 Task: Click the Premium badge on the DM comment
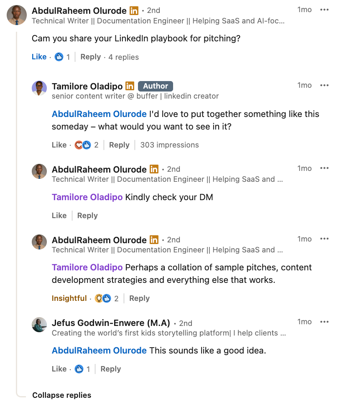point(153,170)
